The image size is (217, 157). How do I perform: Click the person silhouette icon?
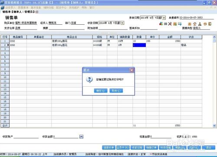(200, 24)
